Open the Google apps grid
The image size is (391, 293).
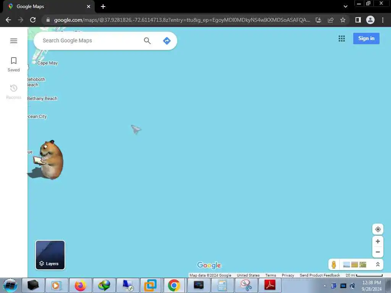pyautogui.click(x=342, y=39)
